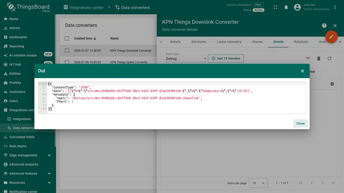Open notifications bell icon

click(286, 7)
